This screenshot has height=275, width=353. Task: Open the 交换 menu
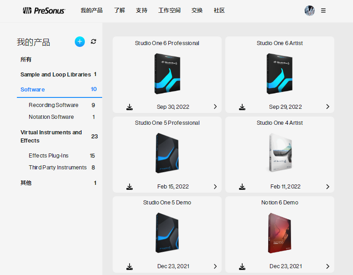click(x=197, y=10)
